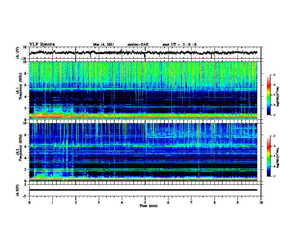Click the '-7' bottom label of ch.2 colorbar
This screenshot has width=294, height=227.
[x=274, y=176]
